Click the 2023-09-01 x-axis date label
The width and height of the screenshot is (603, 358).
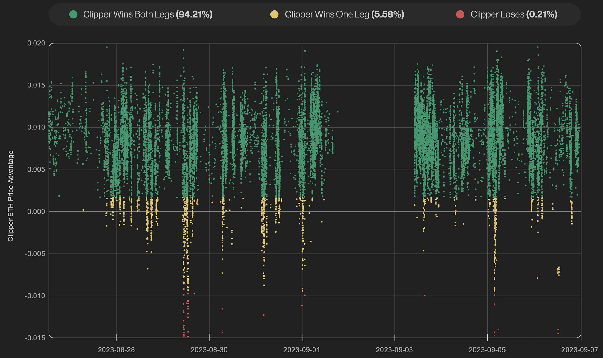(301, 350)
